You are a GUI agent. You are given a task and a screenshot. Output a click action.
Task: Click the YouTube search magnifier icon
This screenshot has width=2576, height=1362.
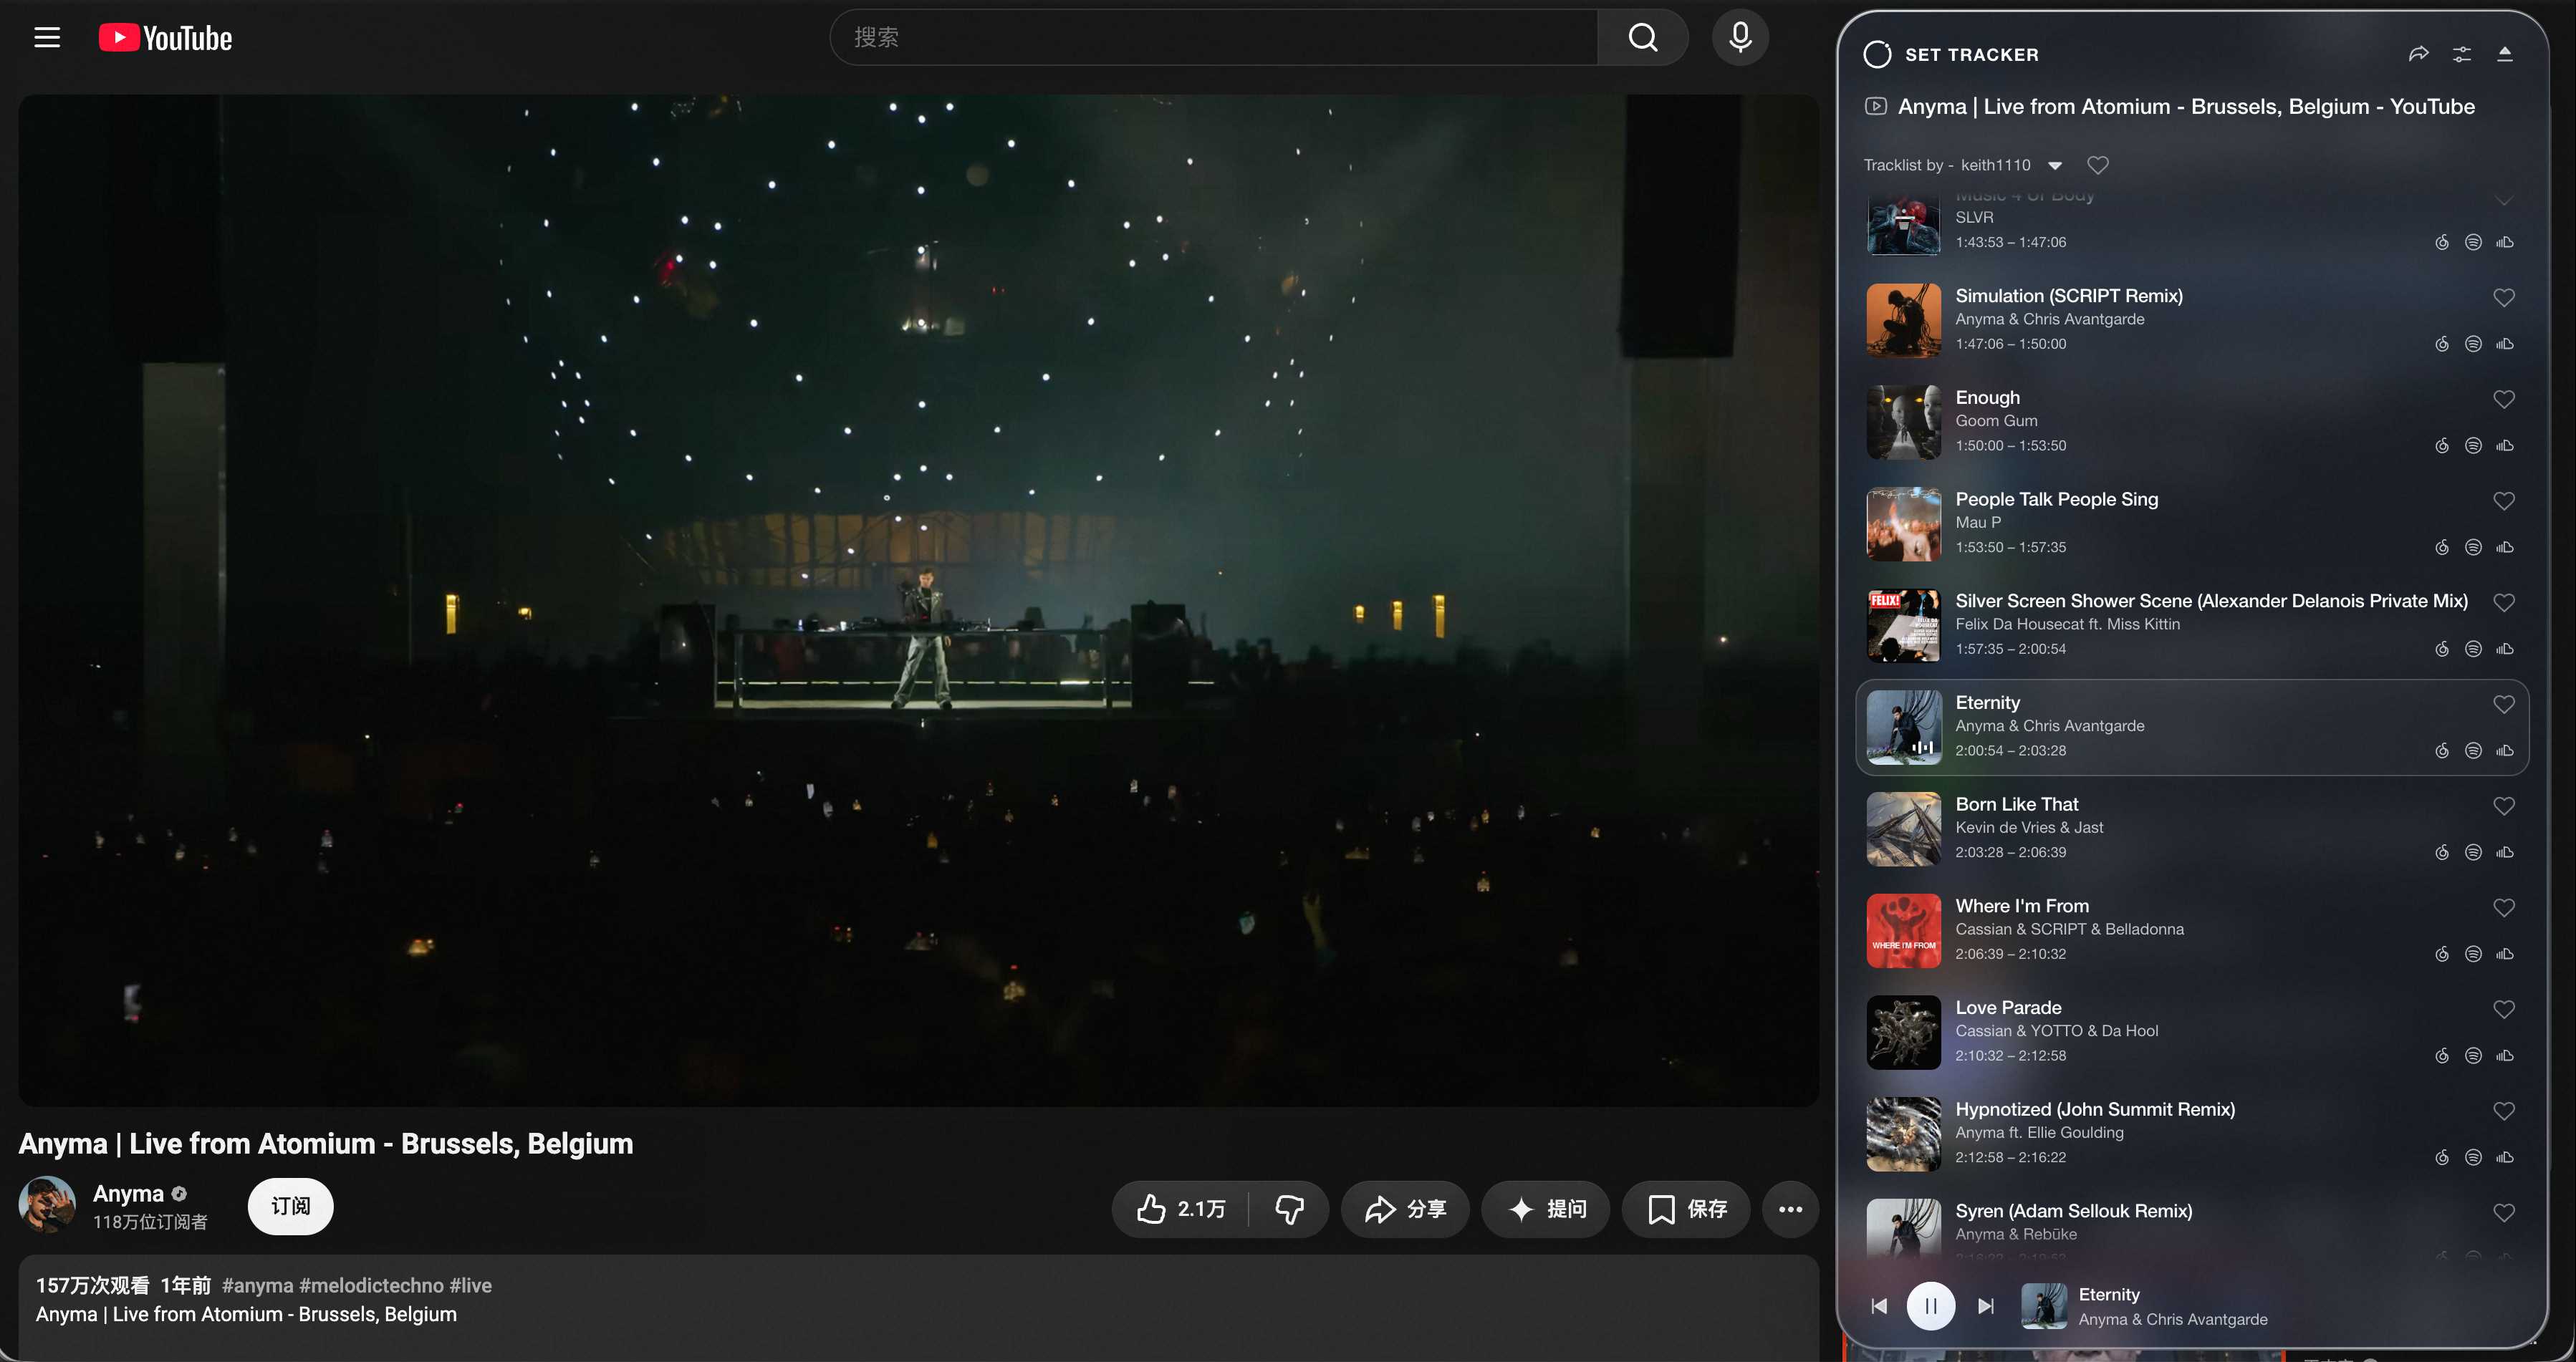coord(1643,38)
